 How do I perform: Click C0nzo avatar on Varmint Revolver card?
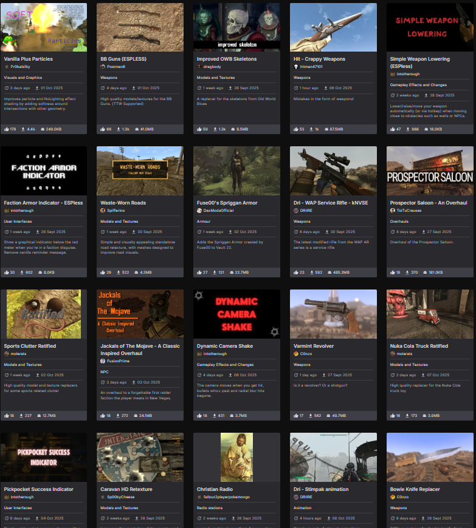tap(296, 354)
